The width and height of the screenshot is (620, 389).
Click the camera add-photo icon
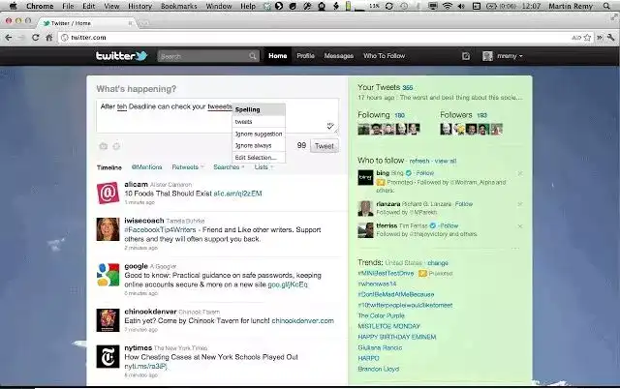(x=104, y=146)
